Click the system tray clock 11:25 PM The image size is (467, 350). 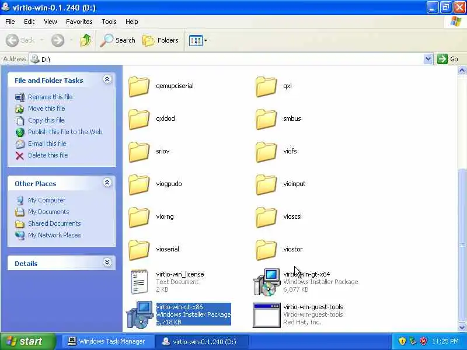[x=445, y=341]
